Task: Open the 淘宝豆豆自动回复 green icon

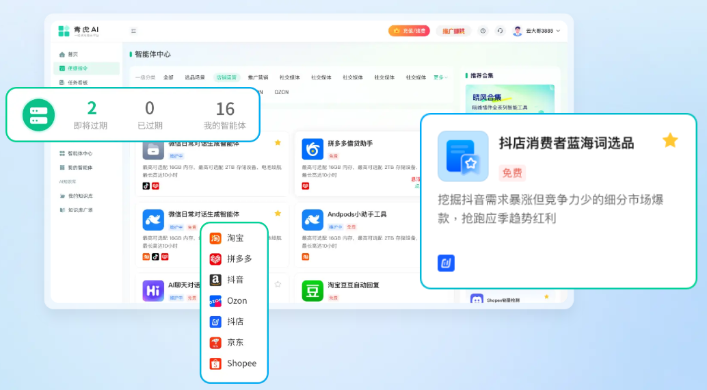Action: pyautogui.click(x=312, y=291)
